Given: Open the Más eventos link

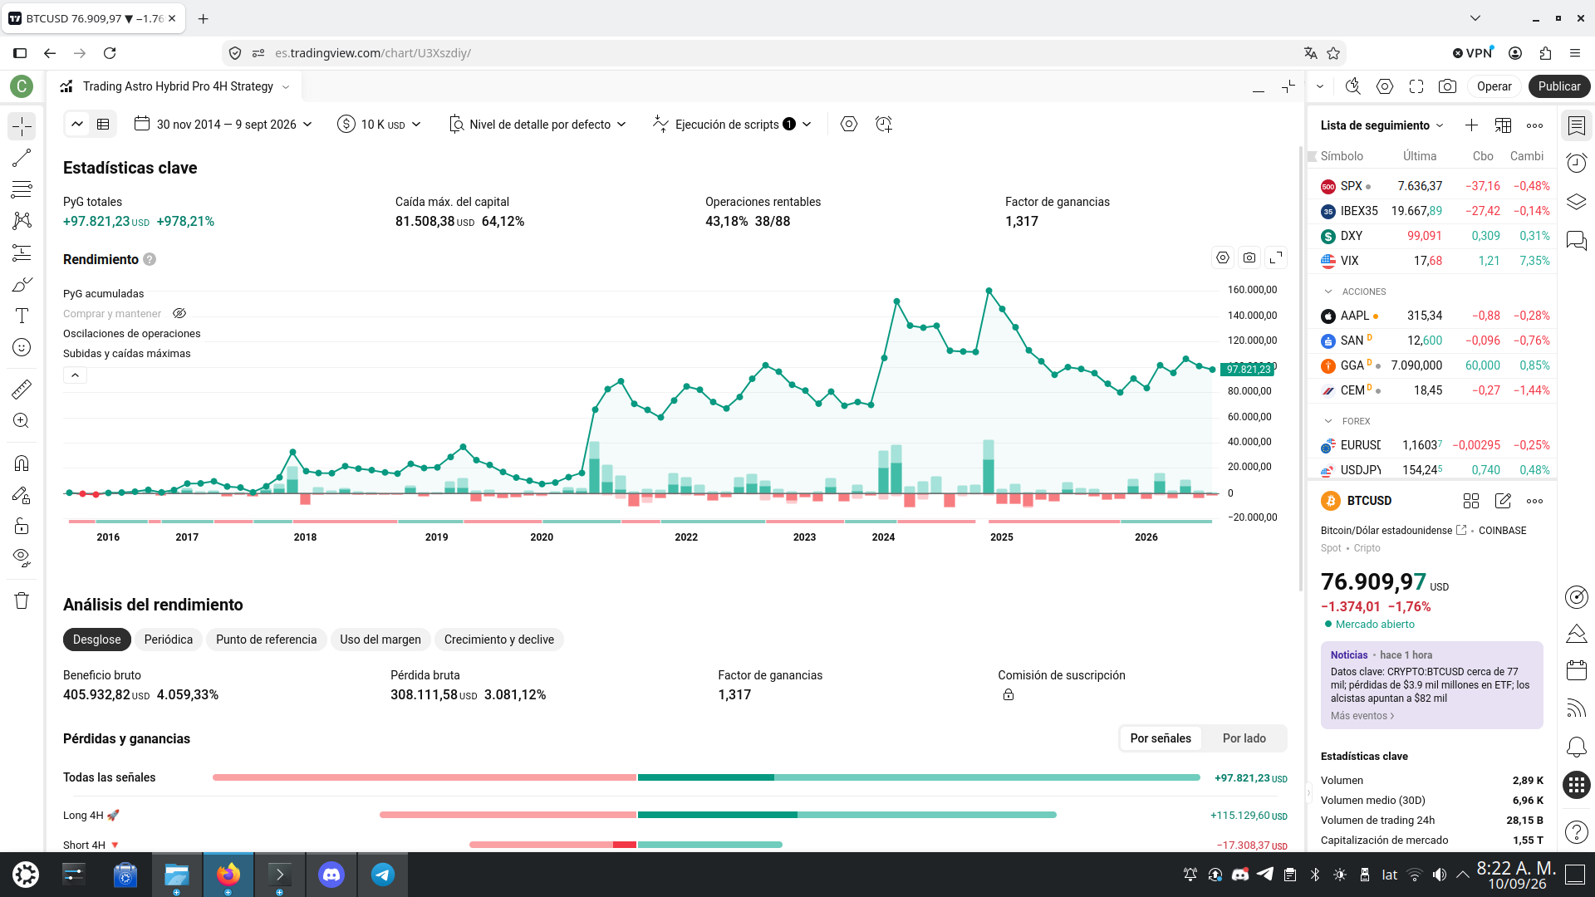Looking at the screenshot, I should point(1362,716).
